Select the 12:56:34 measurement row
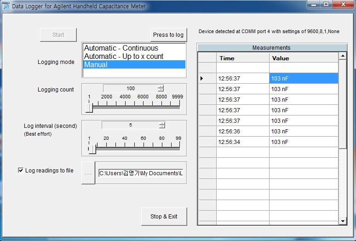This screenshot has width=356, height=241. pyautogui.click(x=242, y=142)
